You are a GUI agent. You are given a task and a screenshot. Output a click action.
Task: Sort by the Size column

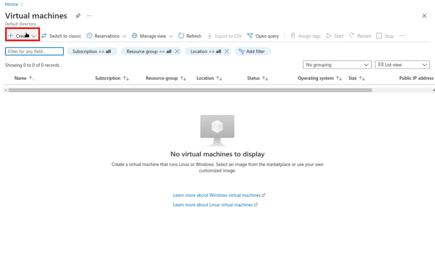point(357,78)
